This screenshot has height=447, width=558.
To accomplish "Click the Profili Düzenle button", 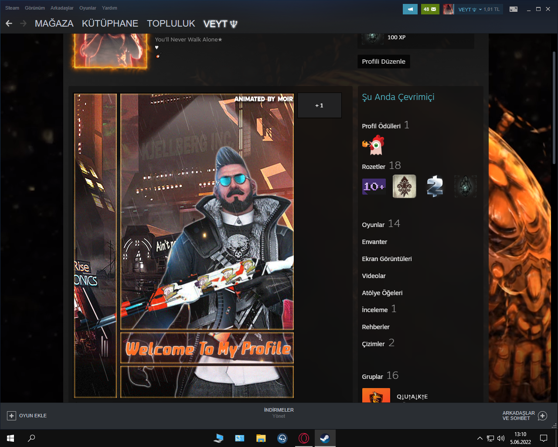I will coord(384,62).
